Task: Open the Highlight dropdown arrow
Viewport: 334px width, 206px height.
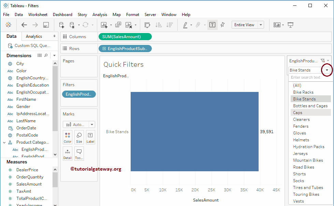Action: tap(191, 25)
